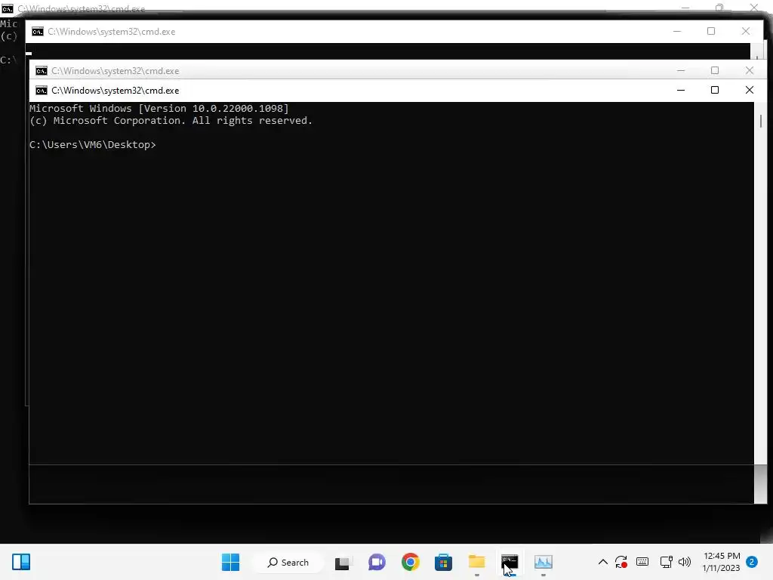Open the clock showing 12:45 PM
773x580 pixels.
tap(721, 562)
